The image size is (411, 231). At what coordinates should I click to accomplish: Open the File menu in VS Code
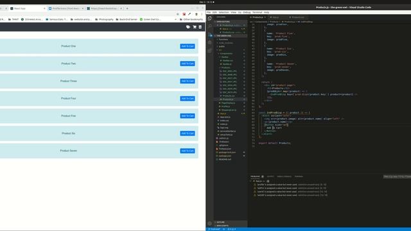coord(209,12)
